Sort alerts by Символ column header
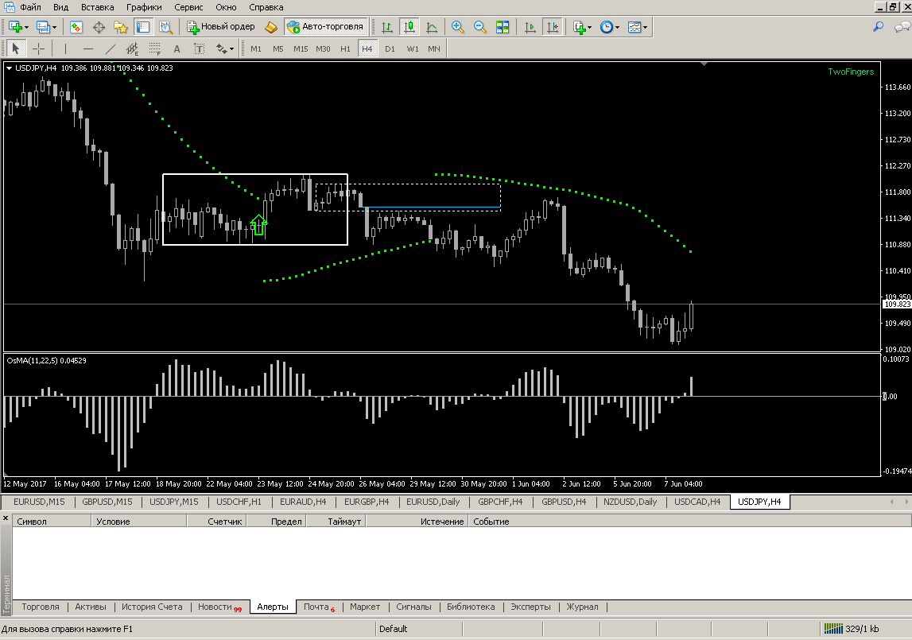The height and width of the screenshot is (640, 912). 52,522
